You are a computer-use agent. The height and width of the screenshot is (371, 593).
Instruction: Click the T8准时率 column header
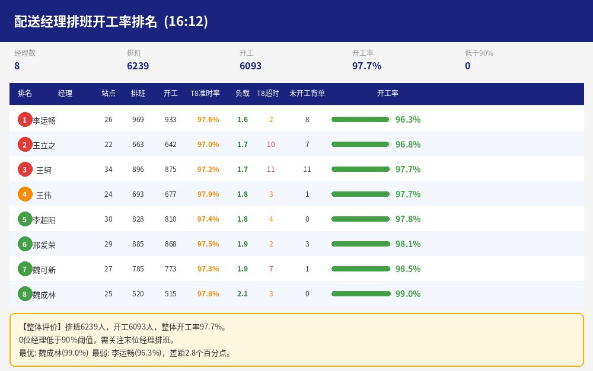(x=205, y=93)
